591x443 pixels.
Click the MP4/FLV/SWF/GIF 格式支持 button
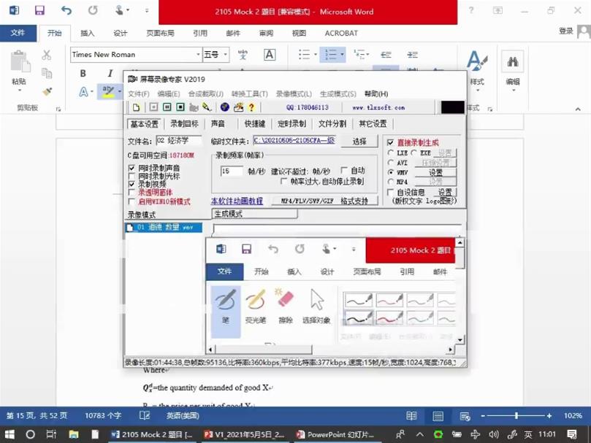click(324, 201)
